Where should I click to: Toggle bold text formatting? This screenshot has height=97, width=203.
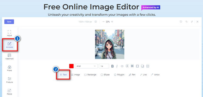(x=112, y=66)
